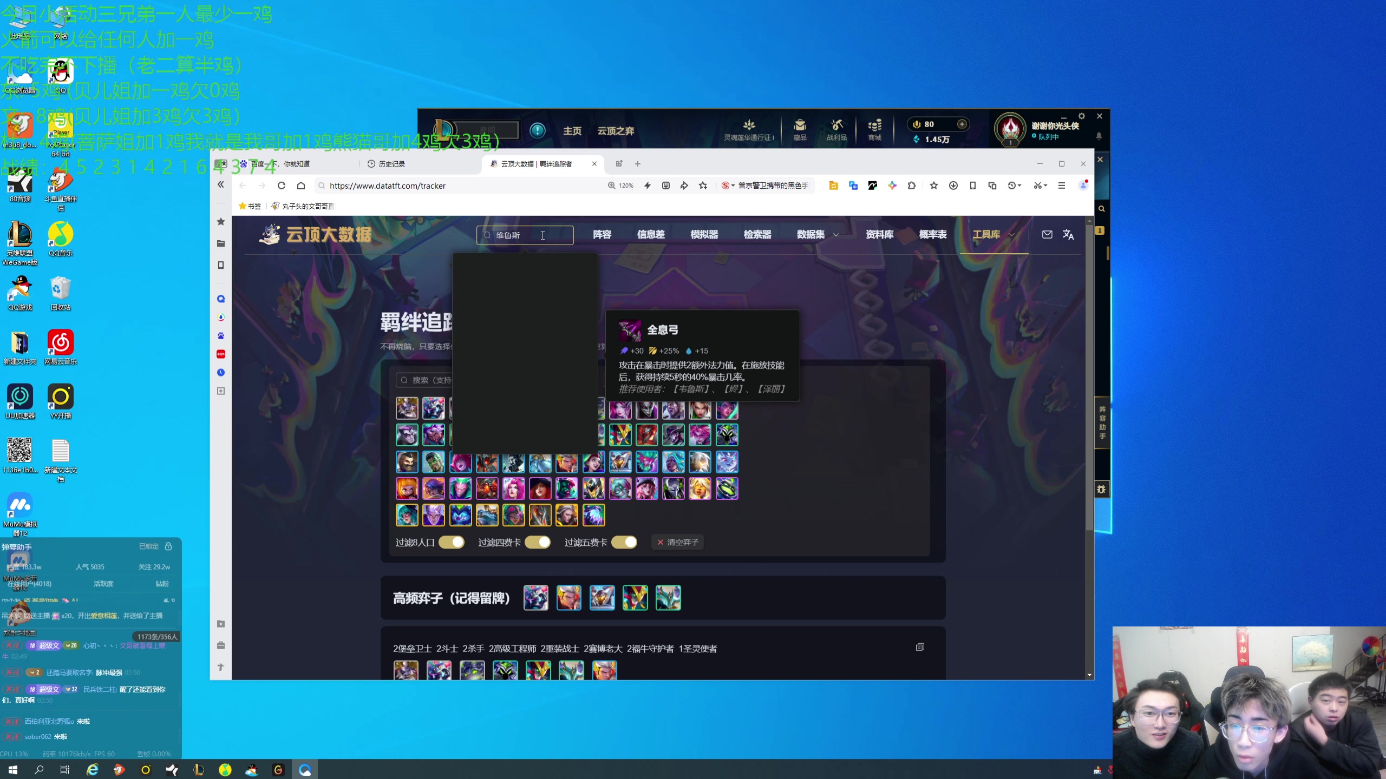
Task: Click the plus button next to 80 coins
Action: click(x=962, y=124)
